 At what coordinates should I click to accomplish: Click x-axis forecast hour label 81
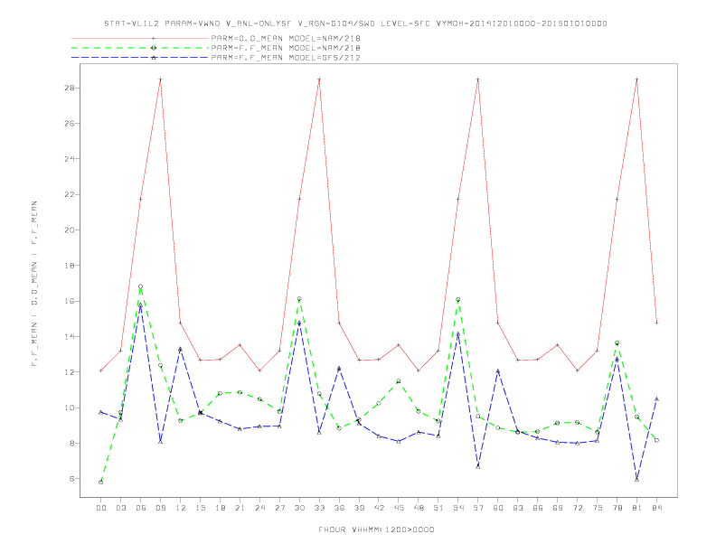(637, 508)
